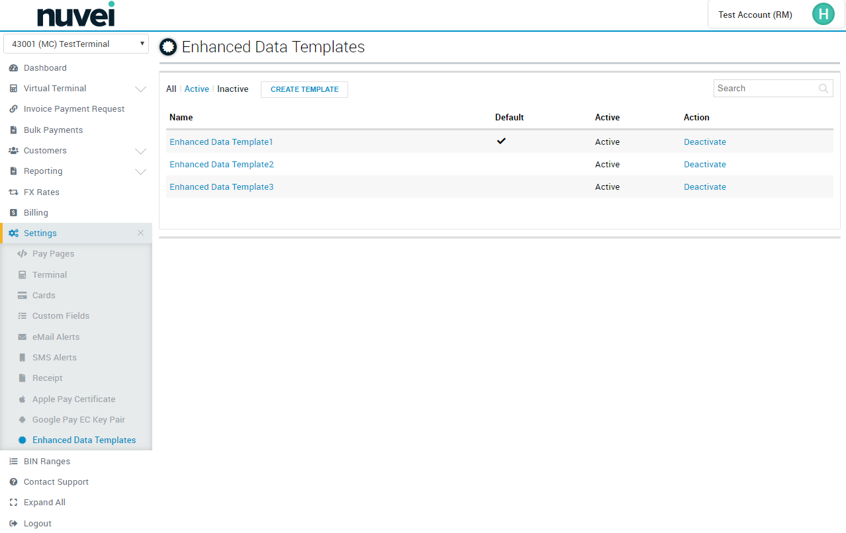Open the 43001 TestTerminal dropdown
The height and width of the screenshot is (533, 846).
pos(76,44)
